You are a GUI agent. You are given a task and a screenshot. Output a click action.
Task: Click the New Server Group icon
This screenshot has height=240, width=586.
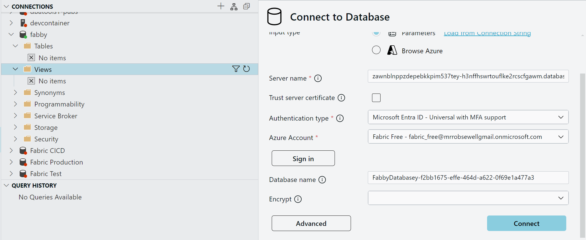[x=234, y=6]
